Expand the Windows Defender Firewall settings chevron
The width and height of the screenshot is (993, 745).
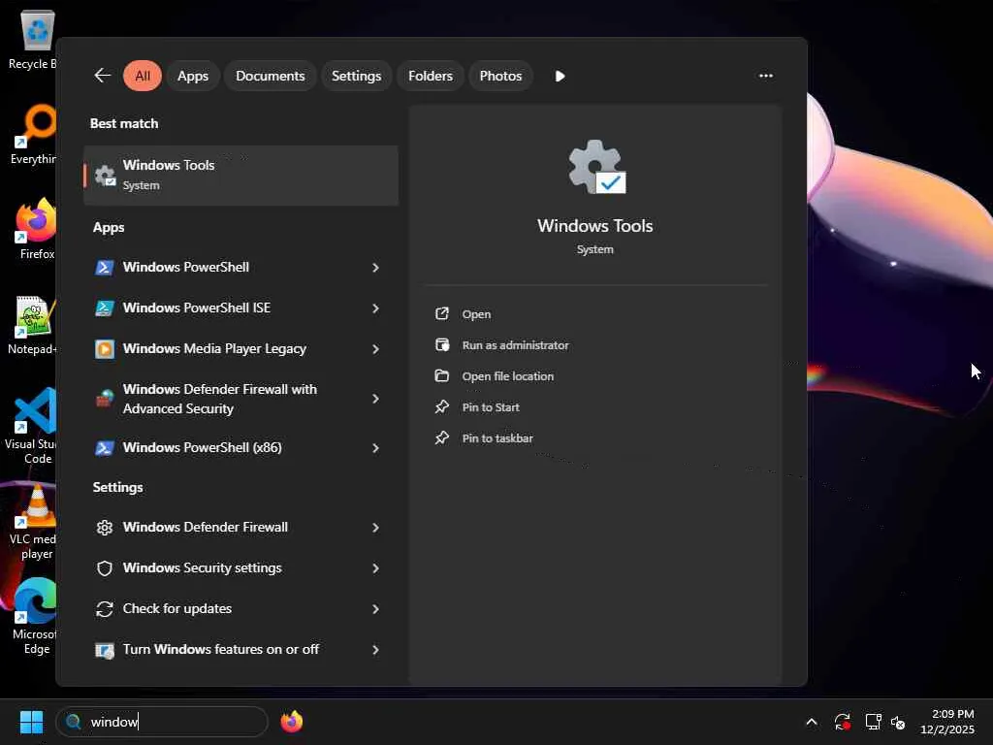pyautogui.click(x=375, y=527)
